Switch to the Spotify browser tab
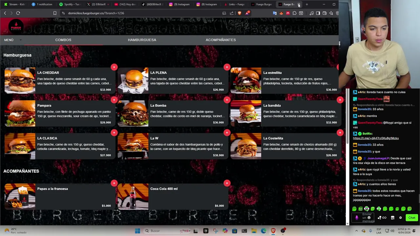The height and width of the screenshot is (236, 420). point(70,4)
